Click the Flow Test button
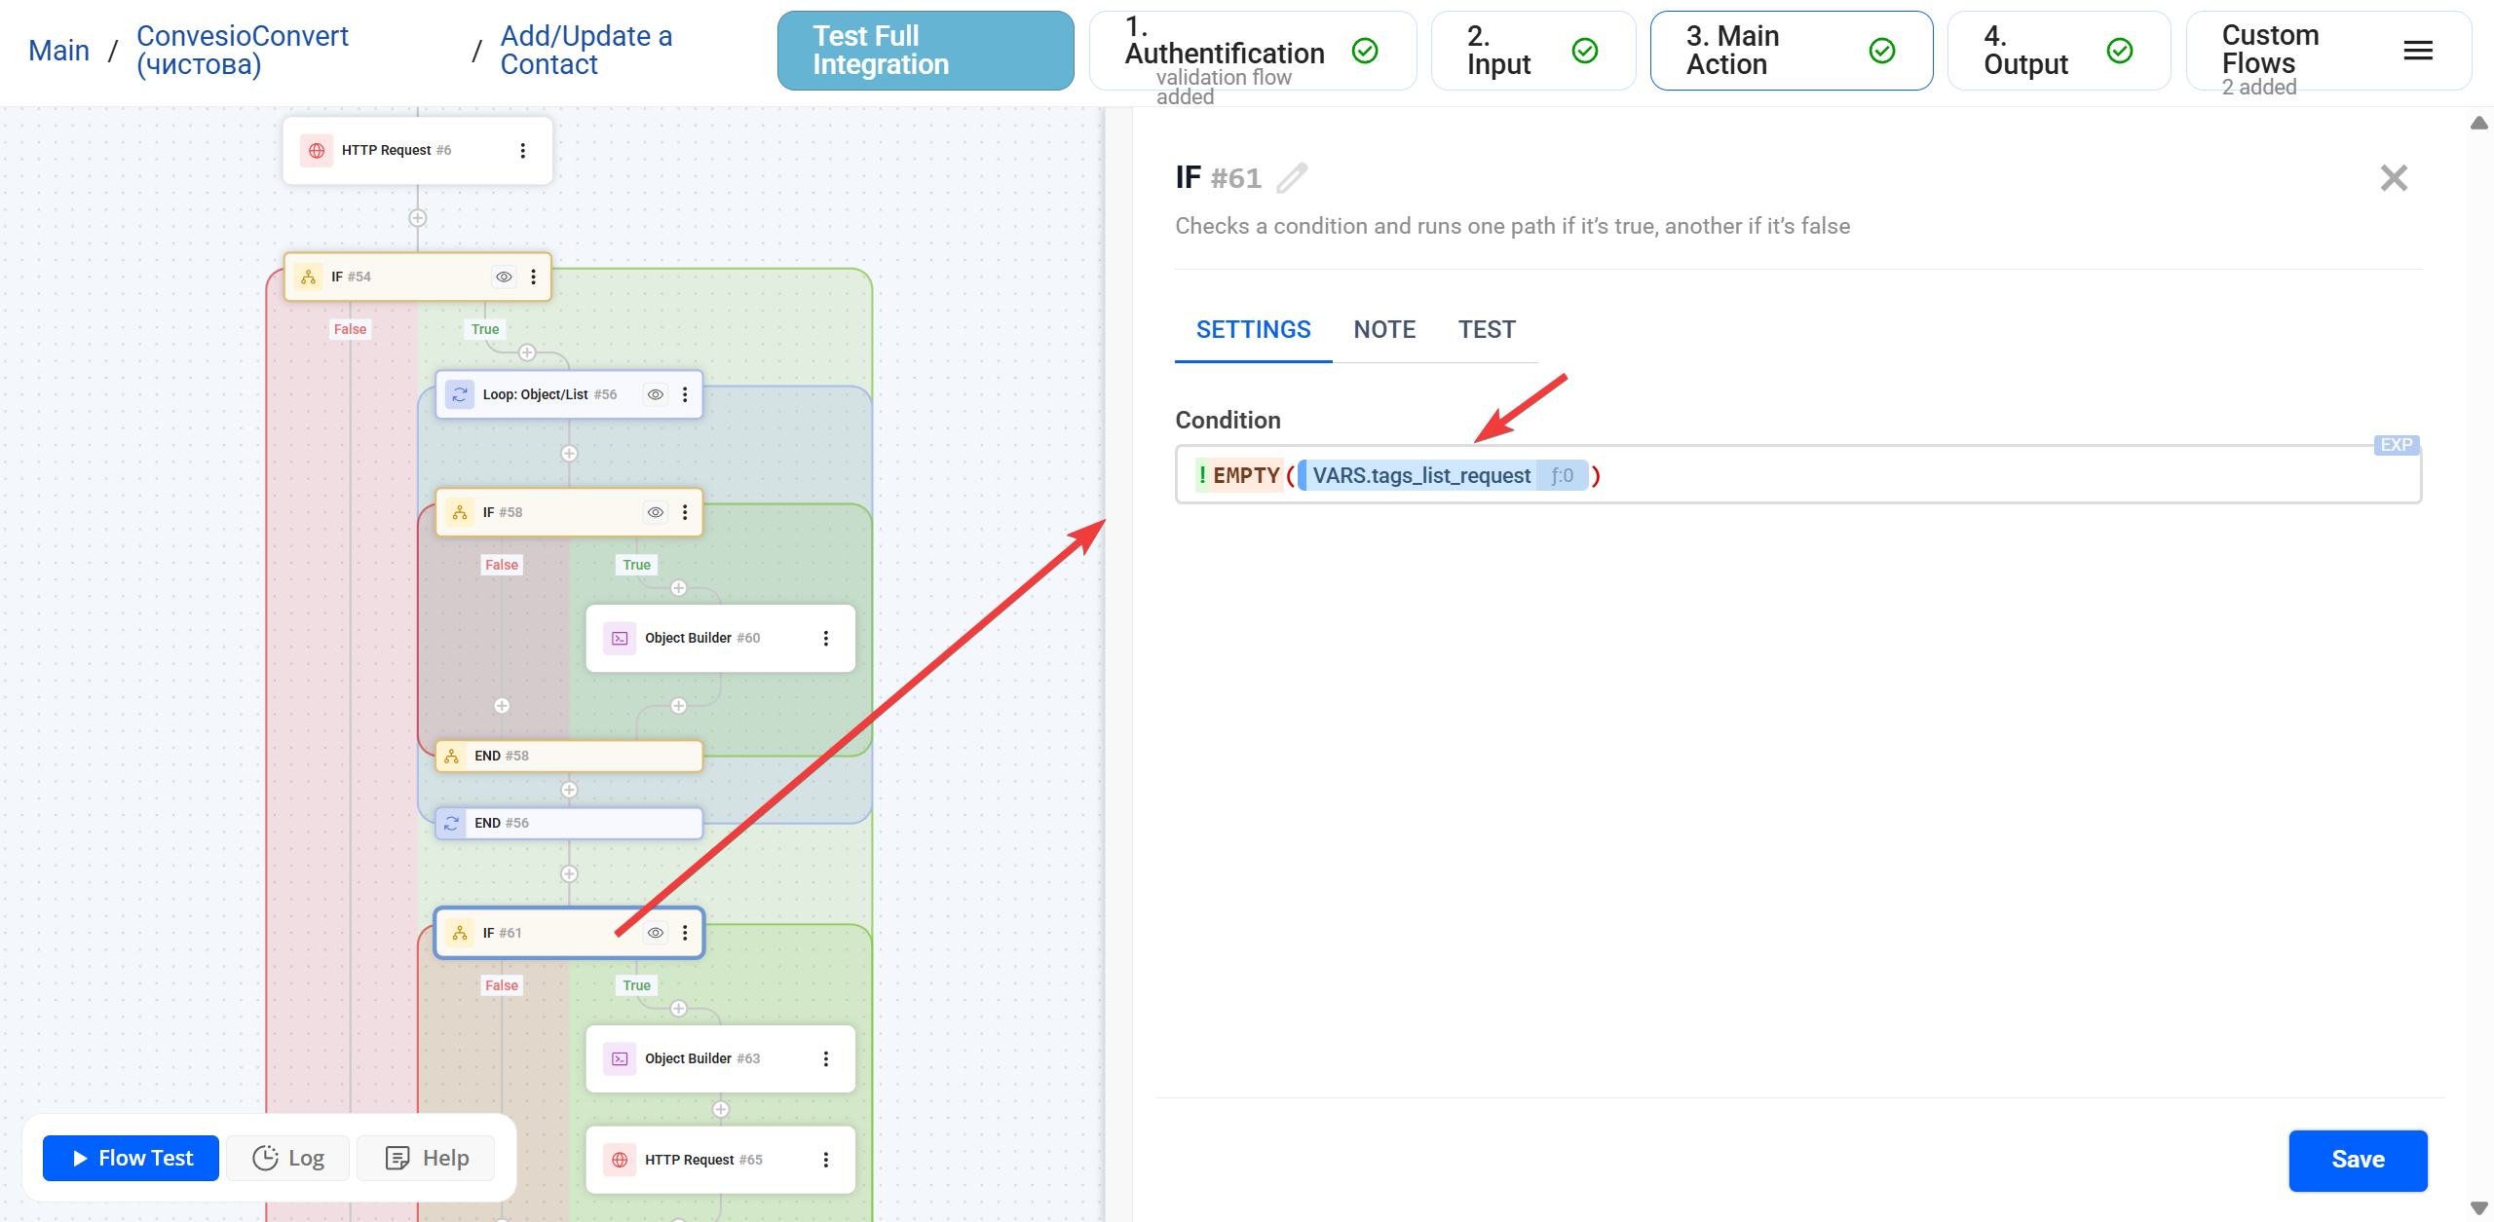This screenshot has height=1222, width=2494. click(132, 1158)
